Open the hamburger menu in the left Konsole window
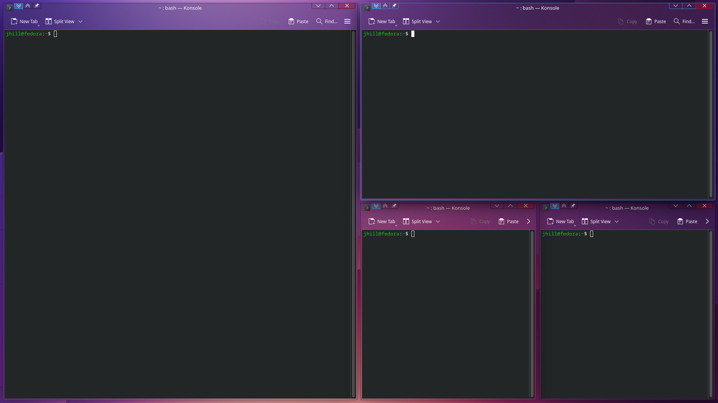This screenshot has width=718, height=403. pos(347,21)
